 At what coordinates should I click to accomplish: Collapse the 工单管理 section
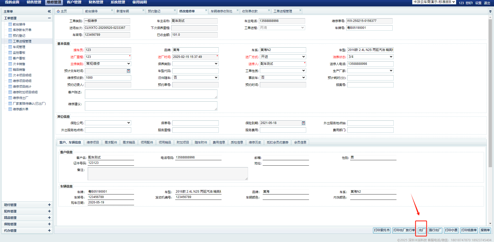point(49,18)
